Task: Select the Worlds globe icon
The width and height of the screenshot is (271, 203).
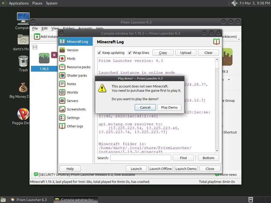Action: click(x=62, y=92)
